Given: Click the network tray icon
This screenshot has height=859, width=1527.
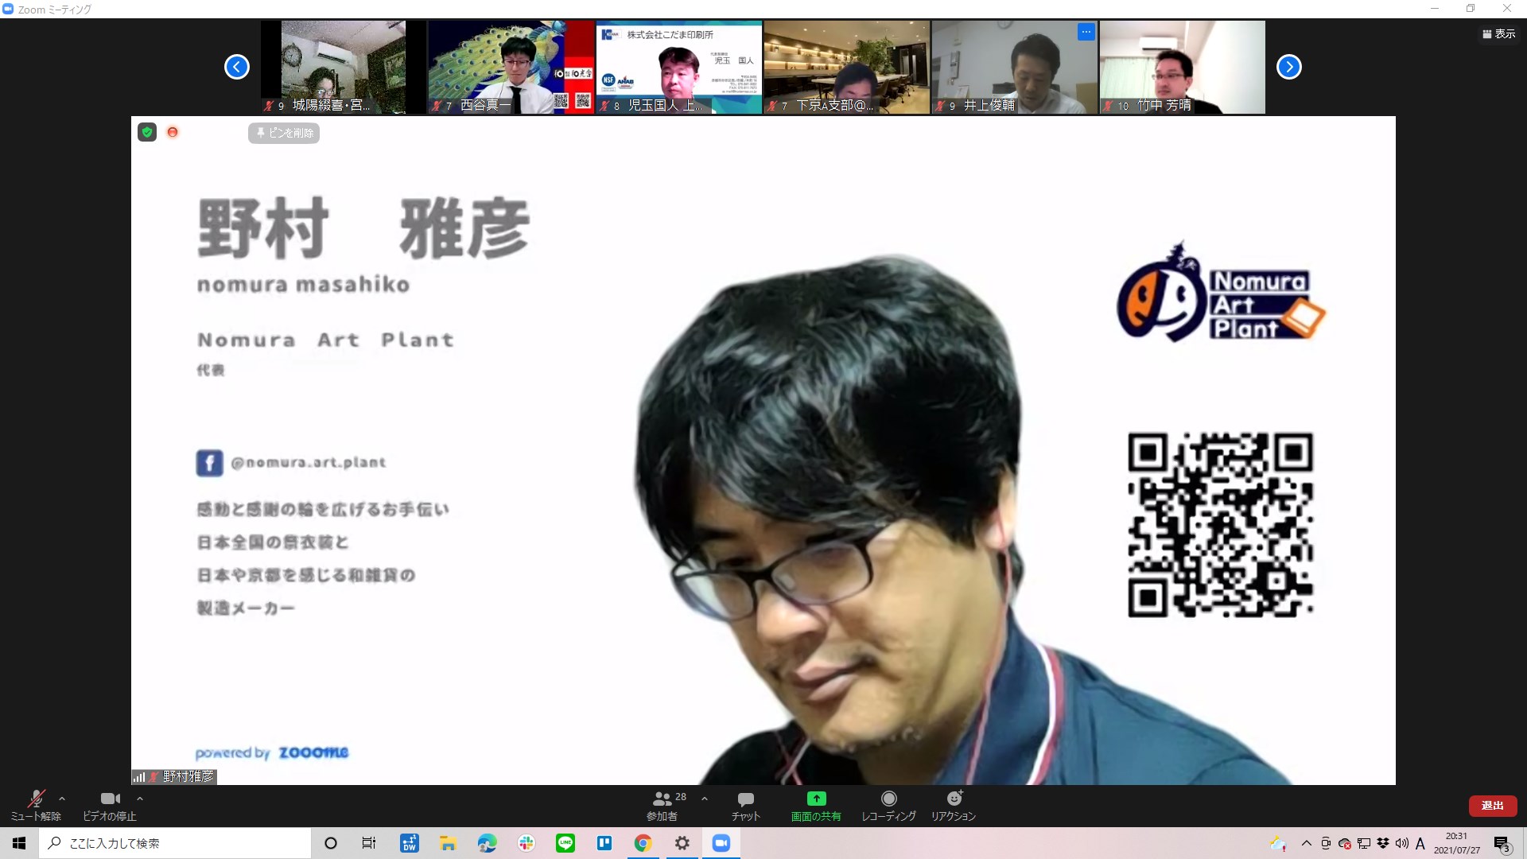Looking at the screenshot, I should click(x=1364, y=843).
